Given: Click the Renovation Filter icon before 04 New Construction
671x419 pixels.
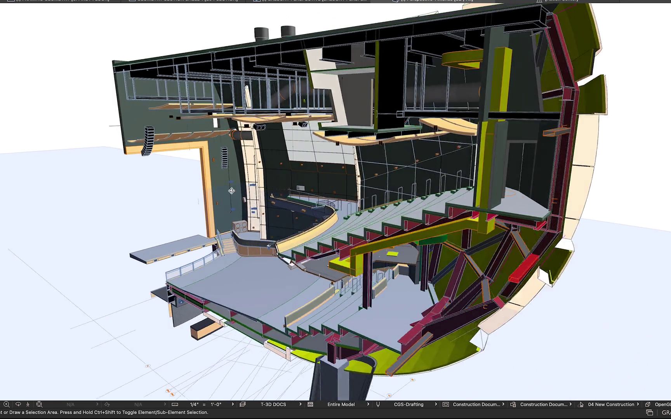Looking at the screenshot, I should [x=580, y=404].
